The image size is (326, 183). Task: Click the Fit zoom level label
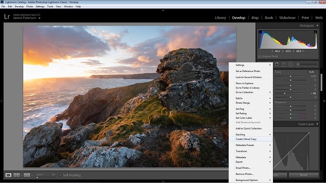tap(53, 174)
